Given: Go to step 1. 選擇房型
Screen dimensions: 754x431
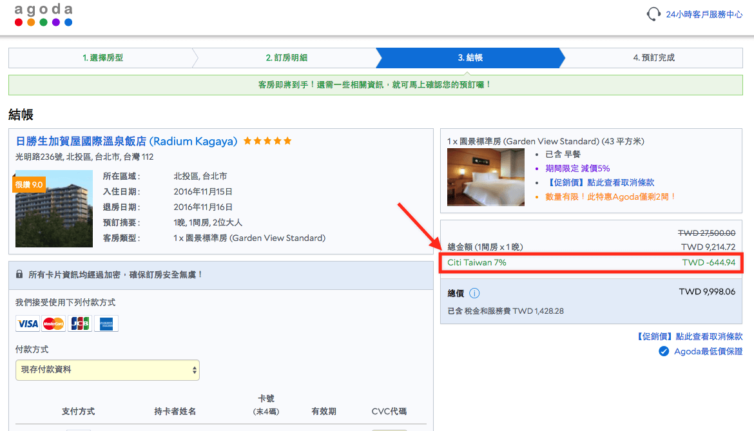Looking at the screenshot, I should point(102,57).
